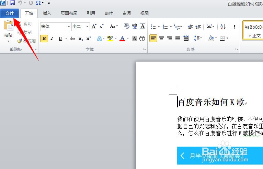Viewport: 263px width, 169px height.
Task: Switch to the 开始 ribbon tab
Action: (x=29, y=13)
